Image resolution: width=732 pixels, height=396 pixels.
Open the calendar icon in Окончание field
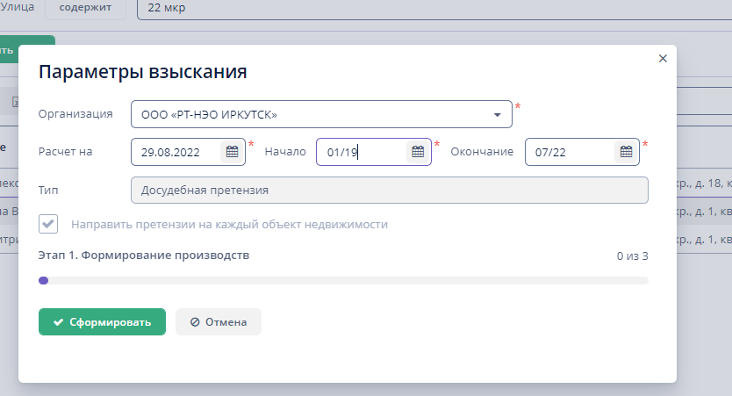(626, 152)
